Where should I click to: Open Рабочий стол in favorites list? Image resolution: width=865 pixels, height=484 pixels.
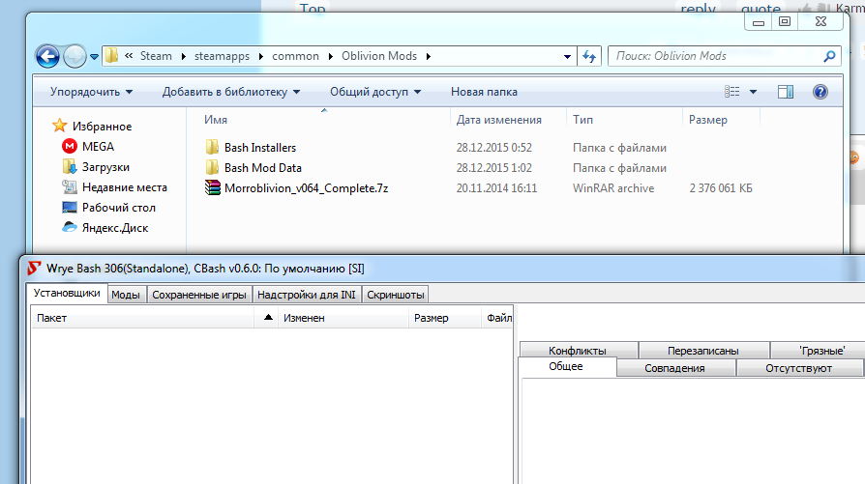(x=108, y=208)
